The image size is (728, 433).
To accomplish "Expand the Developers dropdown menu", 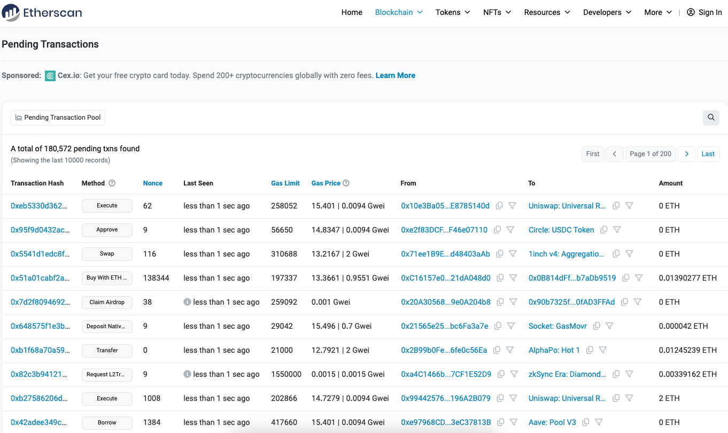I will [607, 12].
